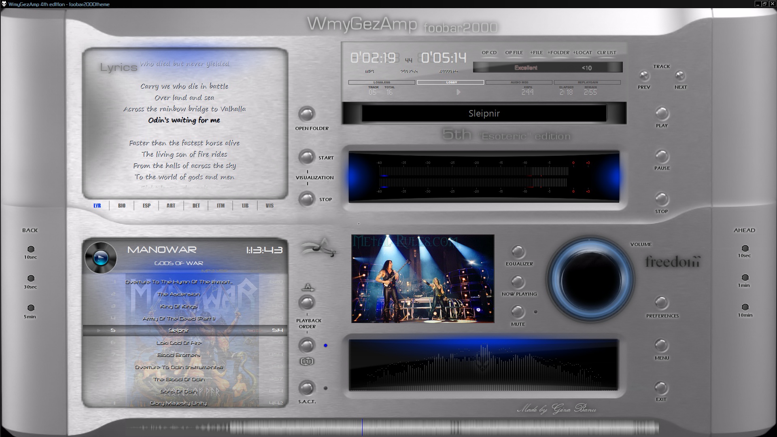This screenshot has width=777, height=437.
Task: Switch to the LIB tab
Action: point(245,206)
